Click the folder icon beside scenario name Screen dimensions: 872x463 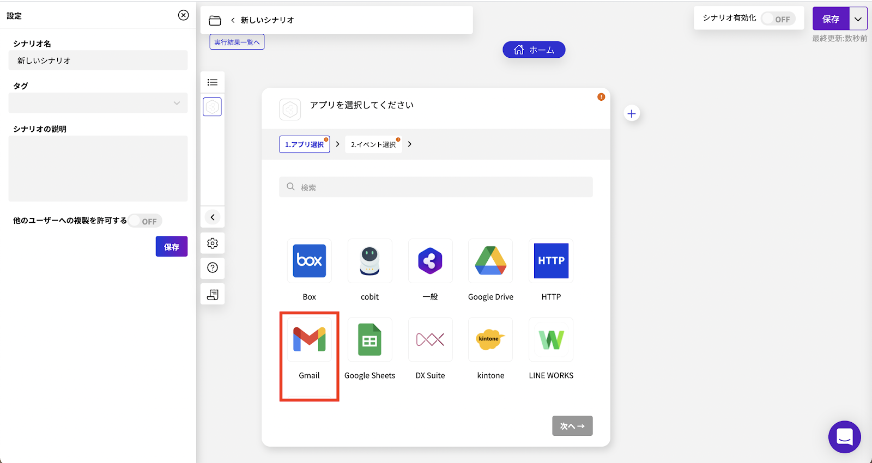(x=215, y=20)
